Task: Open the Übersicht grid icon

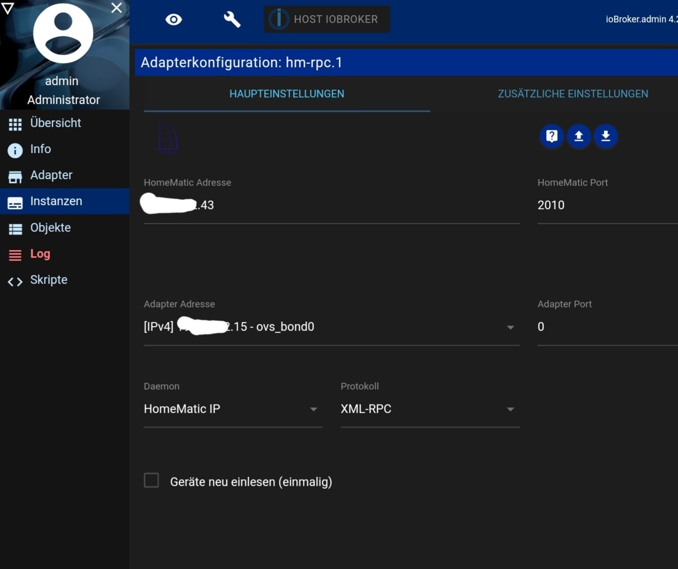Action: click(15, 124)
